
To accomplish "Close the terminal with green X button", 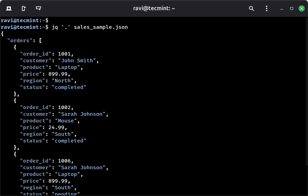I will (x=301, y=8).
